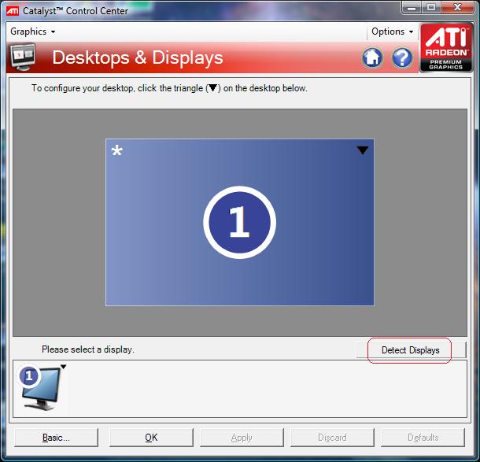Confirm settings with the OK button

(151, 438)
